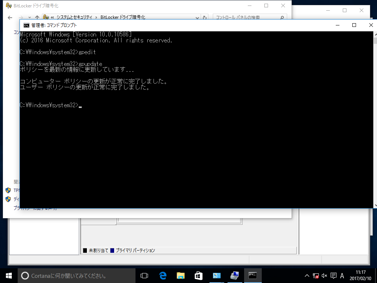Open the Command Prompt title bar system icon
Screen dimensions: 377x283
tap(27, 25)
